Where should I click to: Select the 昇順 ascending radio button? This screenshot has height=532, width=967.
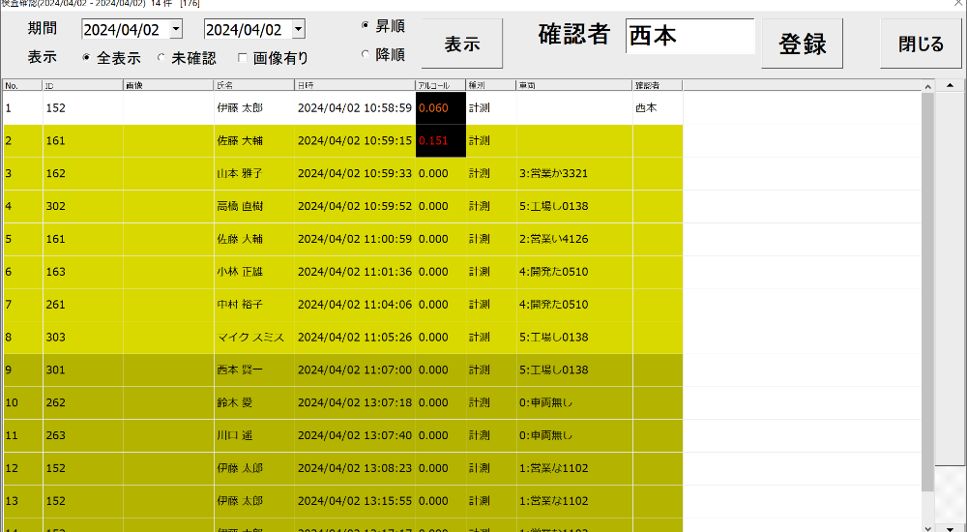pyautogui.click(x=366, y=26)
